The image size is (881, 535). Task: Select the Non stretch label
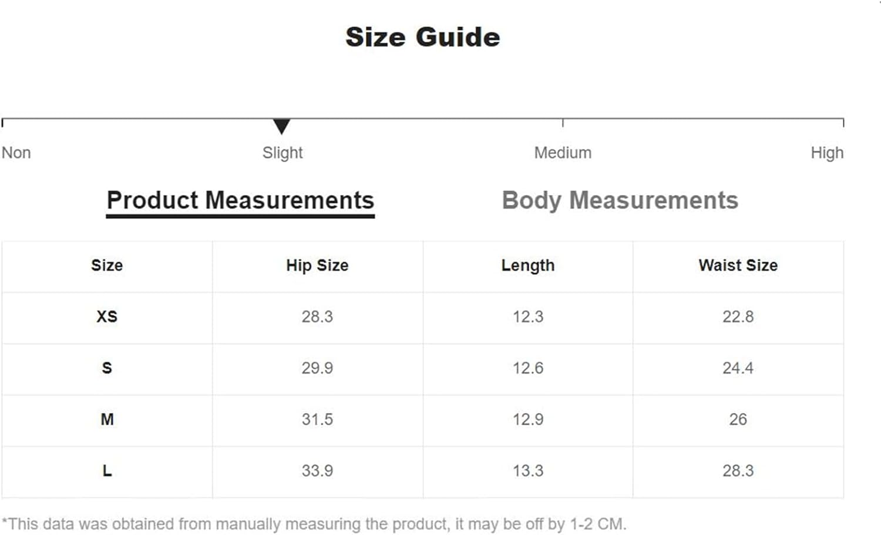pos(16,153)
